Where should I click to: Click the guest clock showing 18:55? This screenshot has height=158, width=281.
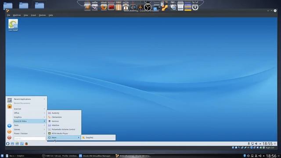pos(267,144)
